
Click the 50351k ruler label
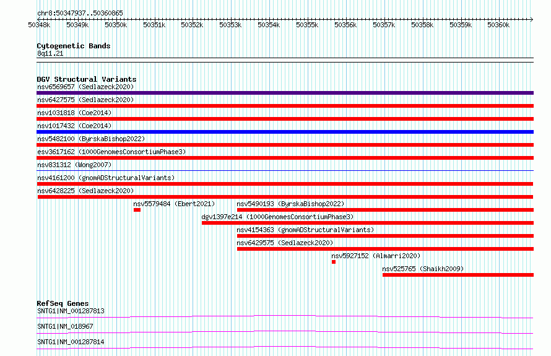pos(154,25)
